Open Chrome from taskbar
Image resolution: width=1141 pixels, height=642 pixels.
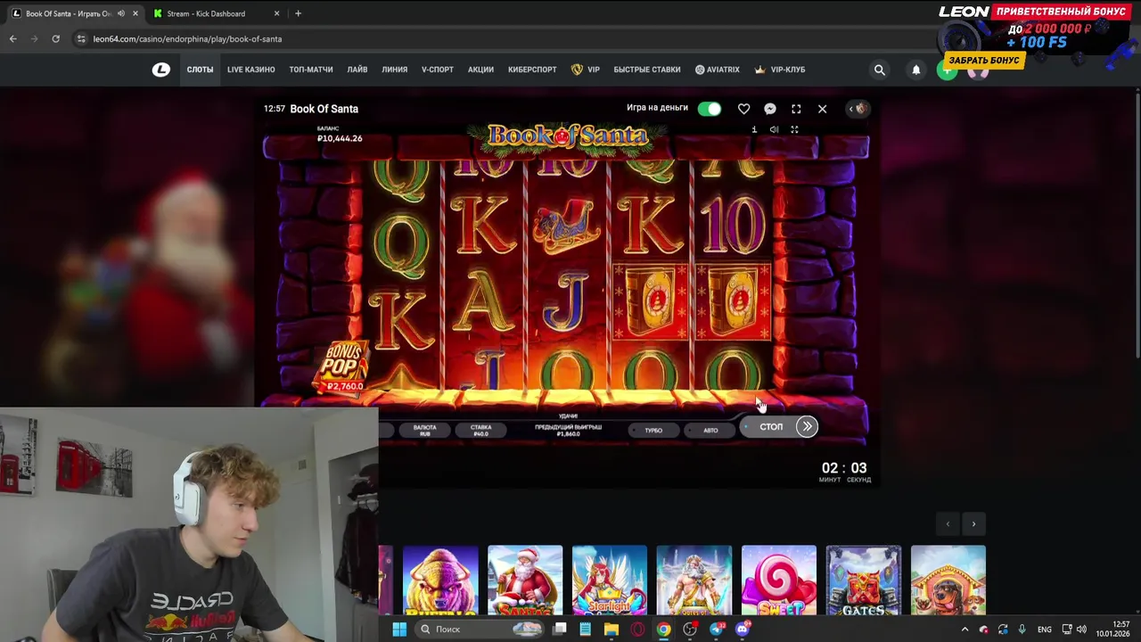pos(664,630)
